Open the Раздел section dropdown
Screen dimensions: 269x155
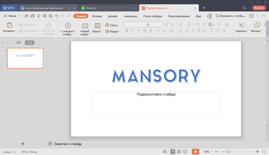[113, 31]
